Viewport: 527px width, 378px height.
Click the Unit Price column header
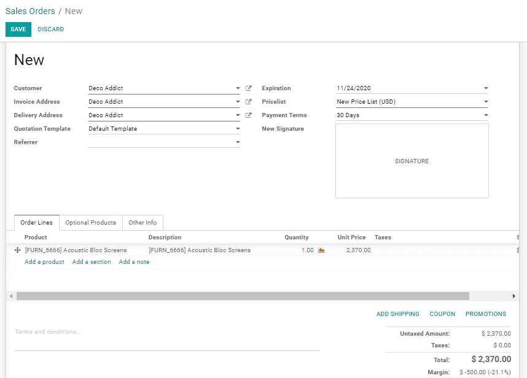[x=351, y=237]
